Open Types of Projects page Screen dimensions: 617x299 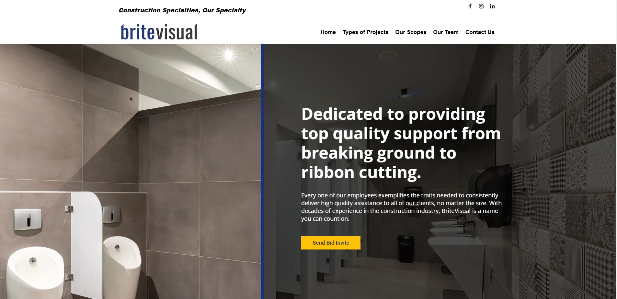click(x=366, y=32)
